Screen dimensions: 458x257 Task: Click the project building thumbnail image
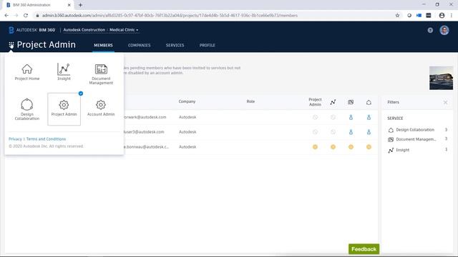[441, 78]
